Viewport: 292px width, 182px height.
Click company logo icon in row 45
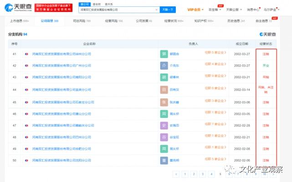coord(26,102)
